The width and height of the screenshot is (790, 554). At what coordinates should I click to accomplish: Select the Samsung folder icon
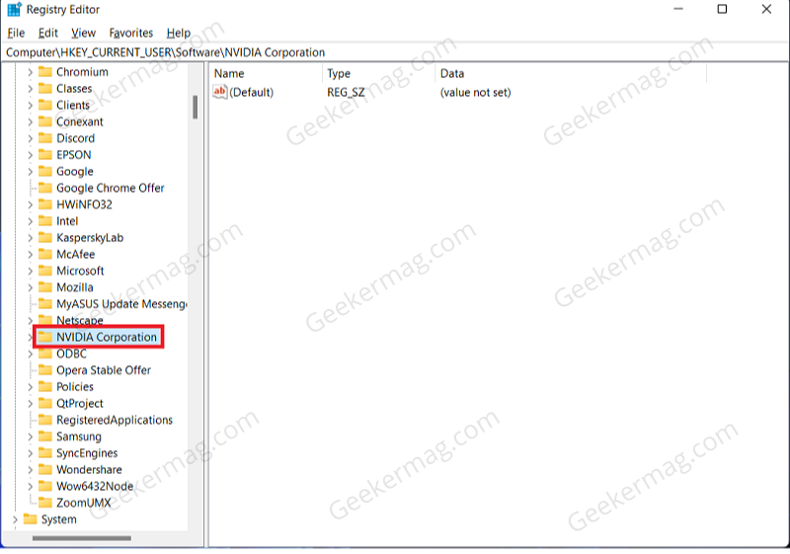[x=45, y=436]
